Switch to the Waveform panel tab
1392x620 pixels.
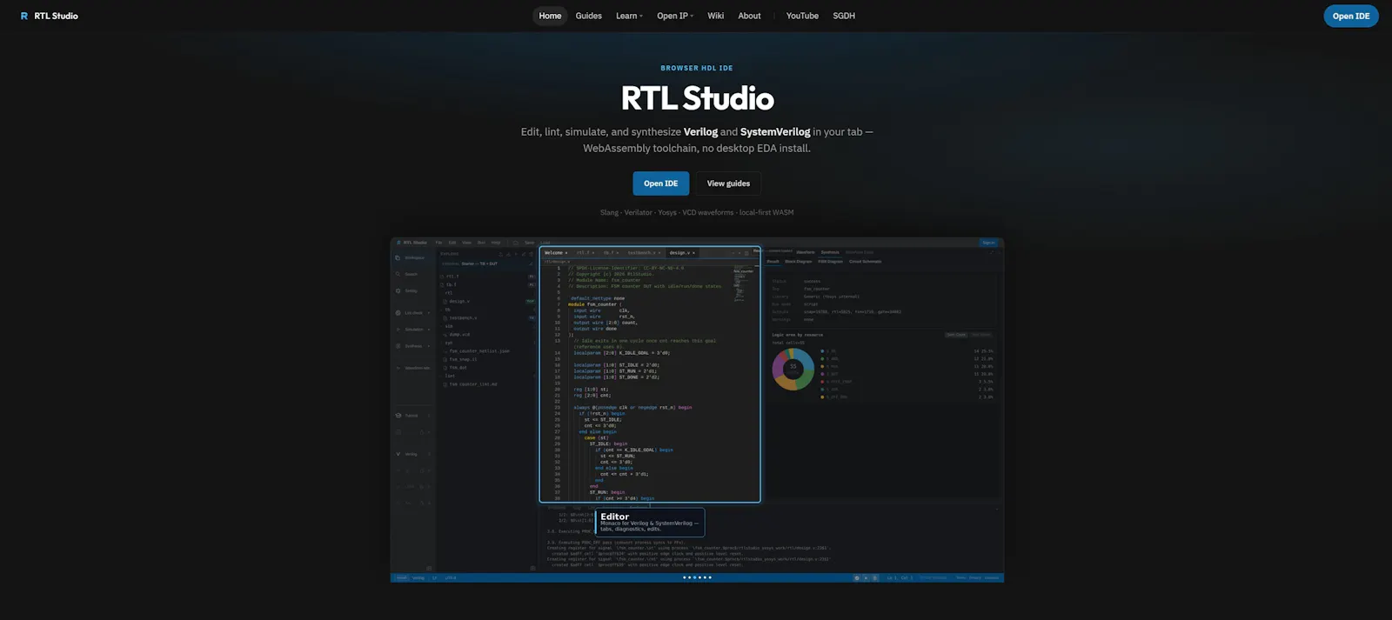coord(806,252)
